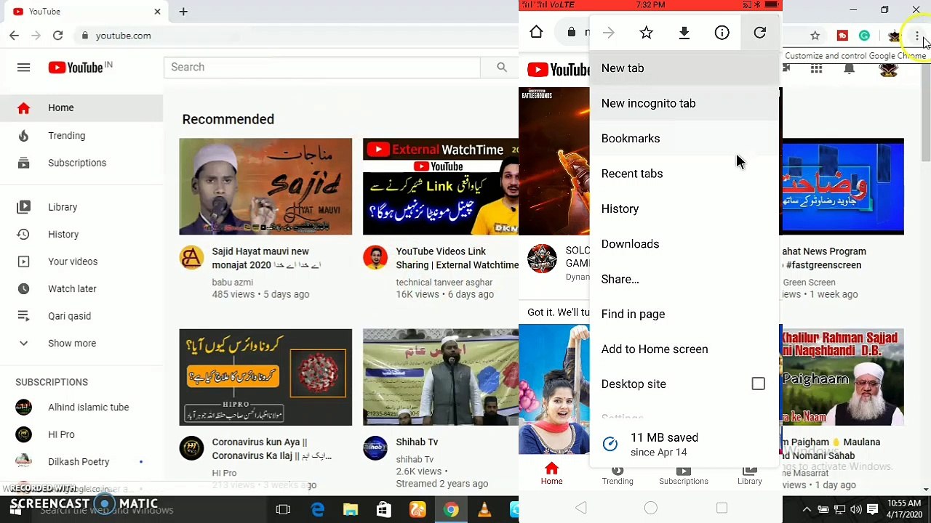
Task: Open Your videos in sidebar
Action: (81, 261)
